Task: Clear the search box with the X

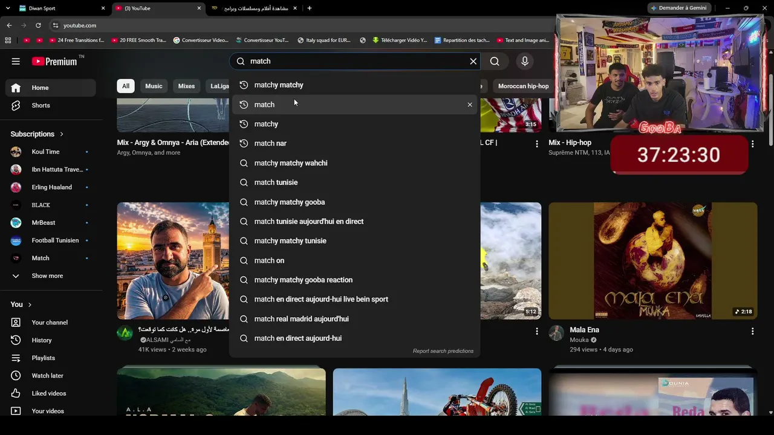Action: point(473,61)
